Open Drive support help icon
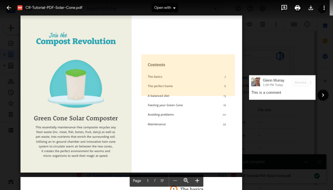Viewport: 333px width, 190px height. coord(250,8)
